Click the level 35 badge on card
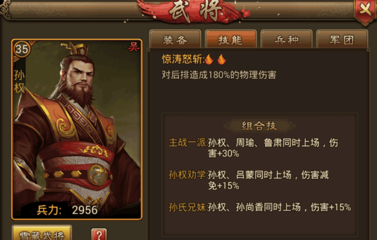Screen dimensions: 377x240 22,49
